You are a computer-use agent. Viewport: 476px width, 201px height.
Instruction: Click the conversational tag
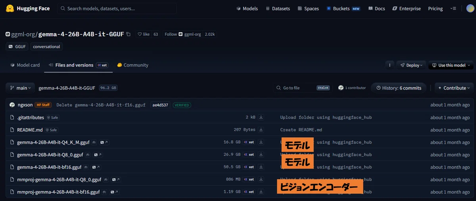click(46, 47)
